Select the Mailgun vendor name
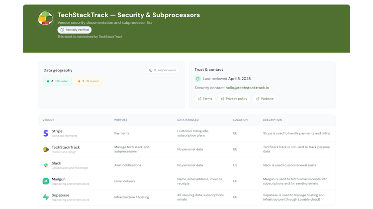Screen dimensions: 373x209 click(59, 179)
